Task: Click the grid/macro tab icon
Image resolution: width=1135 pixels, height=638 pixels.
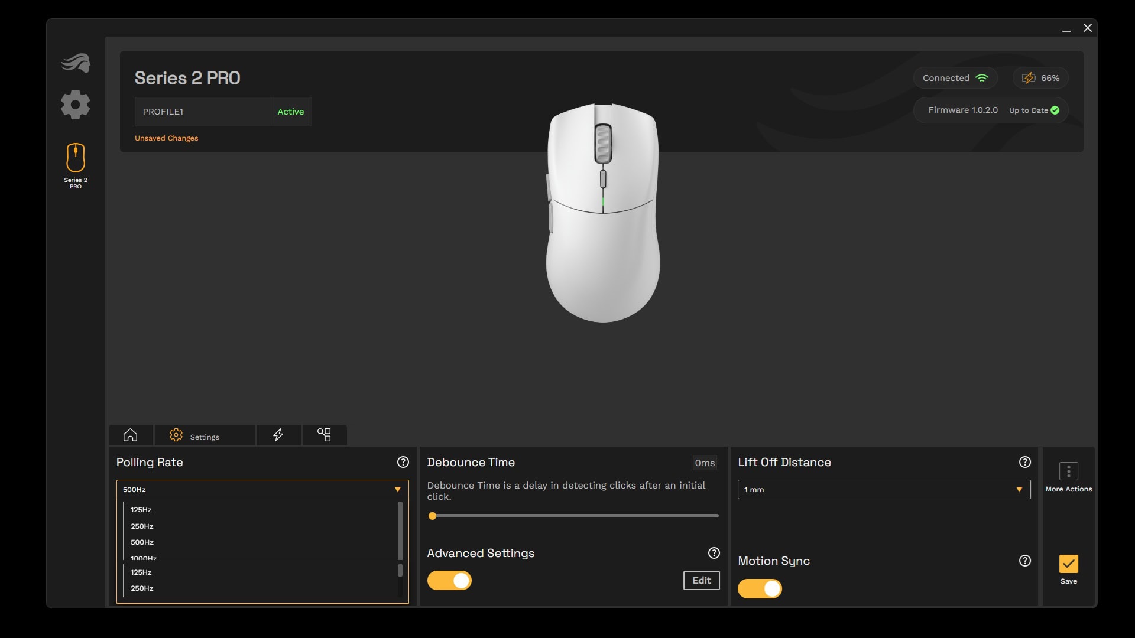Action: click(x=325, y=434)
